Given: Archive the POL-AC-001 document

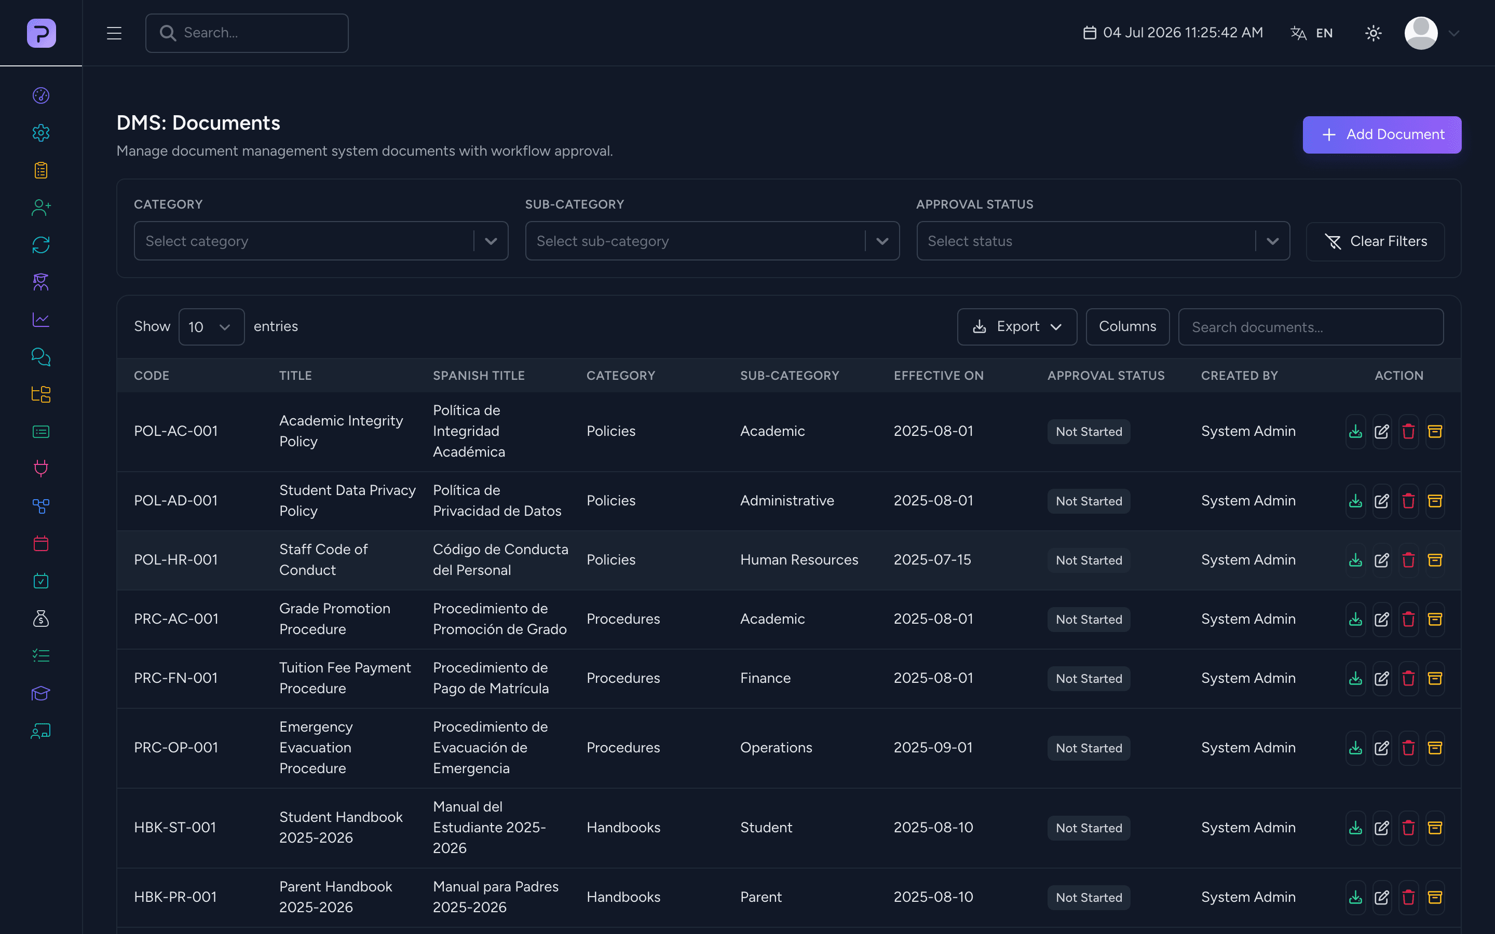Looking at the screenshot, I should (1435, 431).
